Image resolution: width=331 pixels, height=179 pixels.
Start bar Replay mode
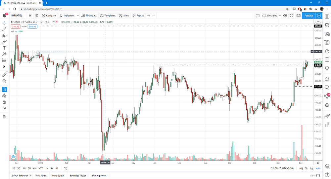click(138, 16)
